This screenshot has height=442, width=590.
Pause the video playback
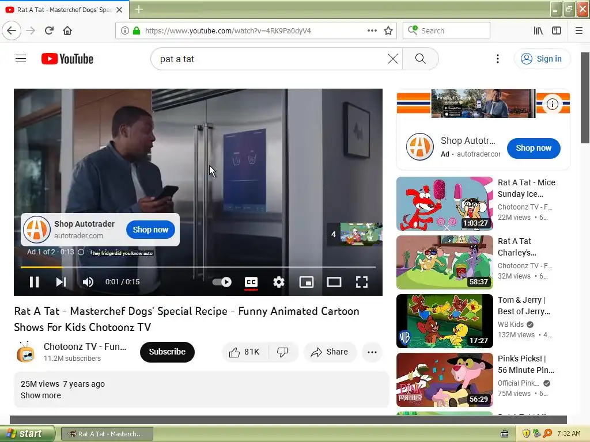click(x=34, y=282)
